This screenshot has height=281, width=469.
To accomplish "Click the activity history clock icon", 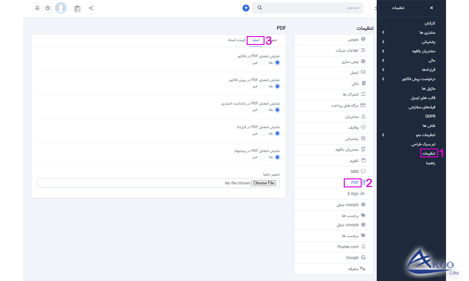I will coord(48,8).
